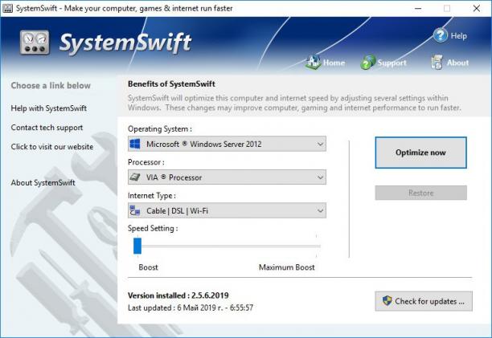Open the About menu label
The image size is (492, 338).
click(457, 63)
